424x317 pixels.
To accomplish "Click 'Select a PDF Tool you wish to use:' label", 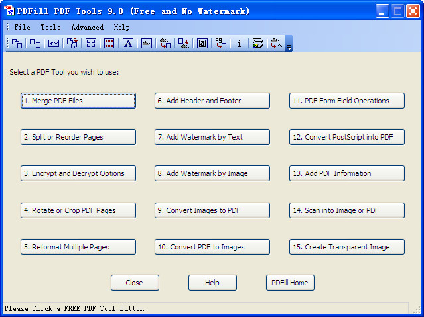I will (64, 72).
